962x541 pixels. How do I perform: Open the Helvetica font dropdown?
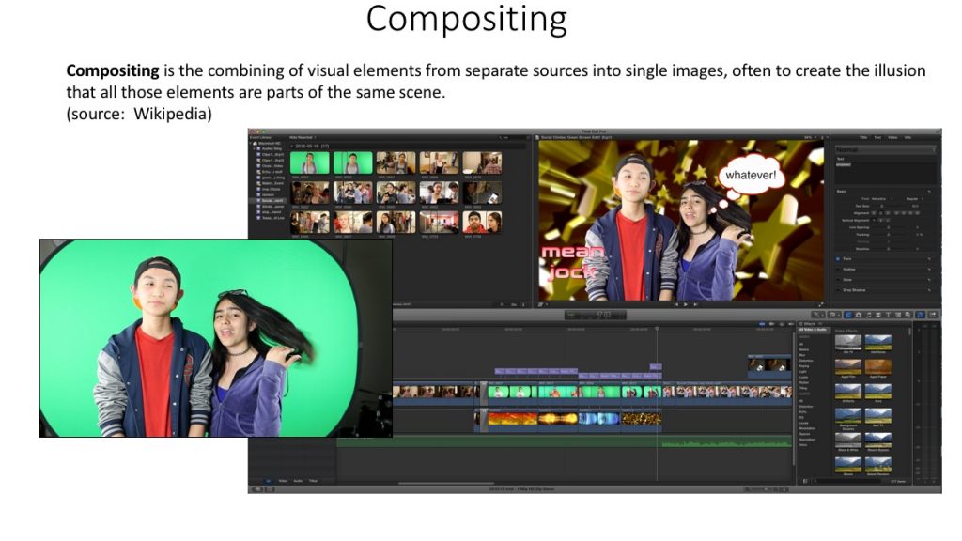pyautogui.click(x=882, y=199)
